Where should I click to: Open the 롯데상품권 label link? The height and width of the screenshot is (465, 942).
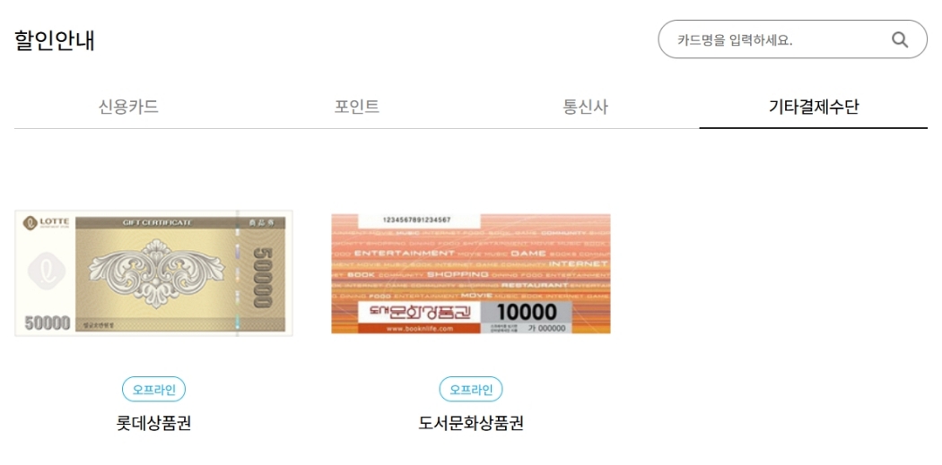pos(153,423)
